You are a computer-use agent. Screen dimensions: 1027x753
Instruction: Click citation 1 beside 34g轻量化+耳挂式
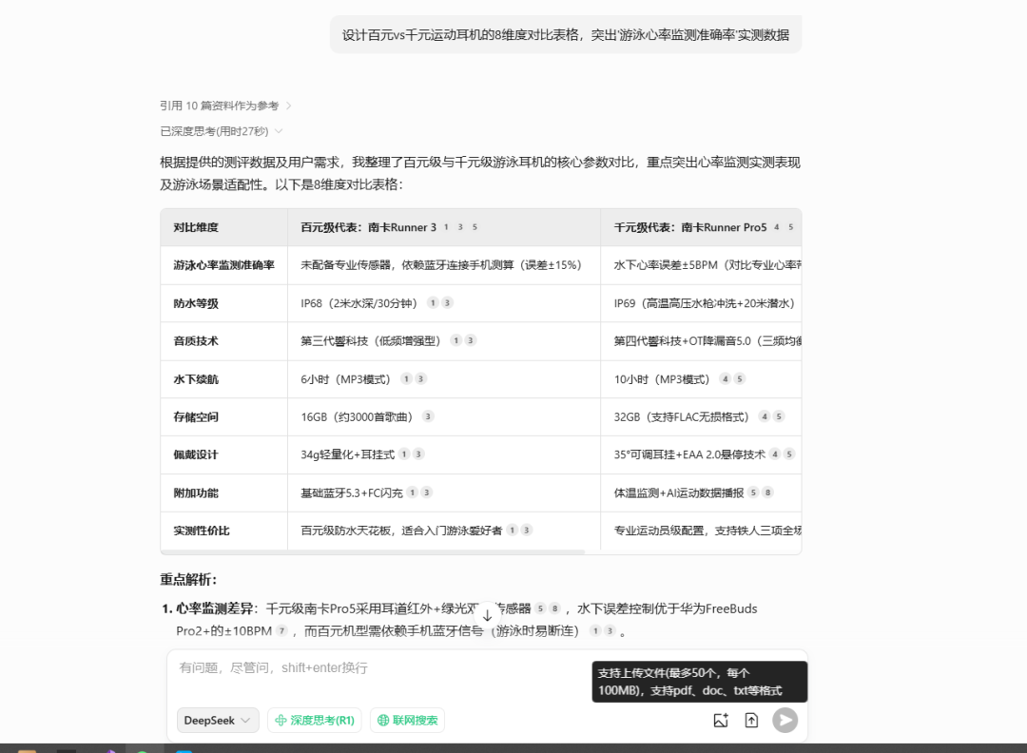click(x=404, y=454)
